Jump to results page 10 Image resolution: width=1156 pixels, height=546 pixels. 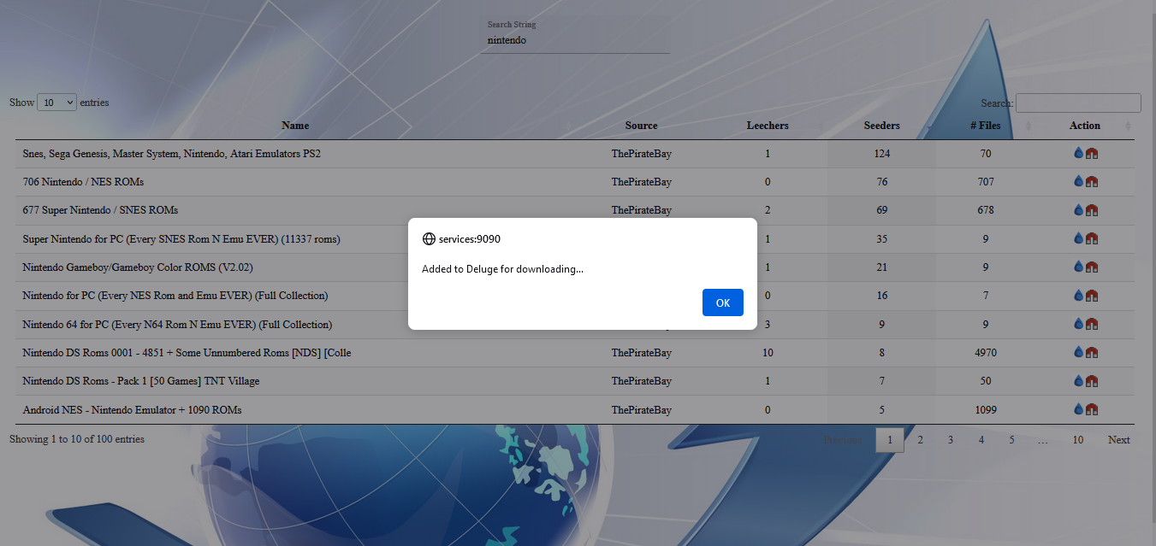pos(1078,440)
